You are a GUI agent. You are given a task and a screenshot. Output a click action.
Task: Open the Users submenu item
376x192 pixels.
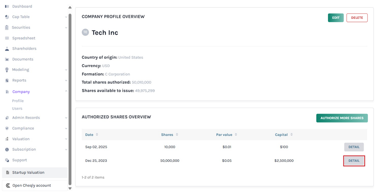[17, 108]
